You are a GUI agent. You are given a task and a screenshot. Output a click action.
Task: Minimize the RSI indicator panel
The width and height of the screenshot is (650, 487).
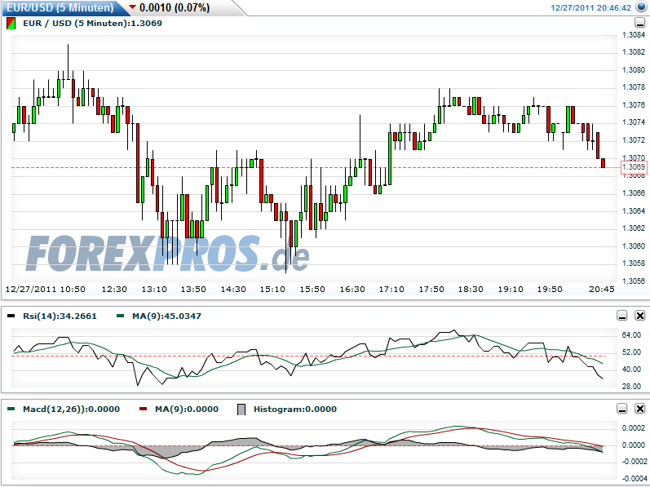click(621, 316)
